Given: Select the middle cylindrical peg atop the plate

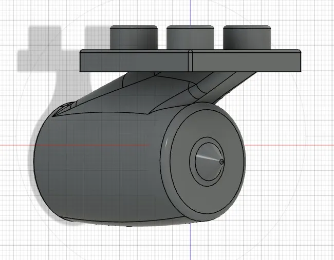Looking at the screenshot, I should point(191,37).
